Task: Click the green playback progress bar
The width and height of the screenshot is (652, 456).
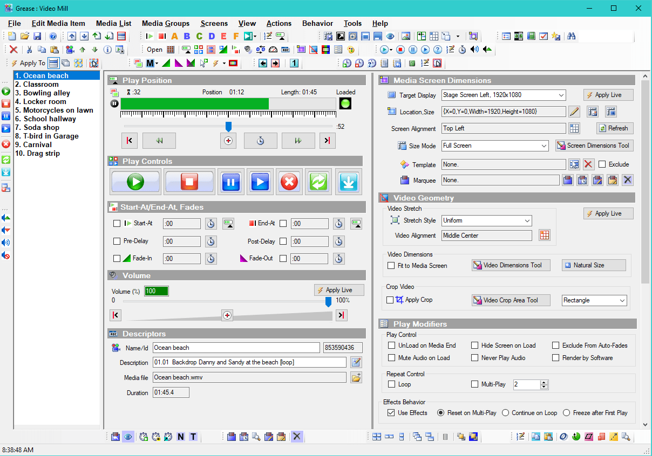Action: (x=194, y=103)
